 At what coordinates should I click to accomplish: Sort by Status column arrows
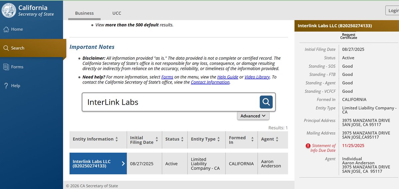pos(182,139)
